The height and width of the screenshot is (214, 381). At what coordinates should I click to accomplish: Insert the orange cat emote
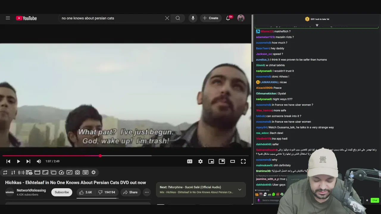click(x=257, y=194)
